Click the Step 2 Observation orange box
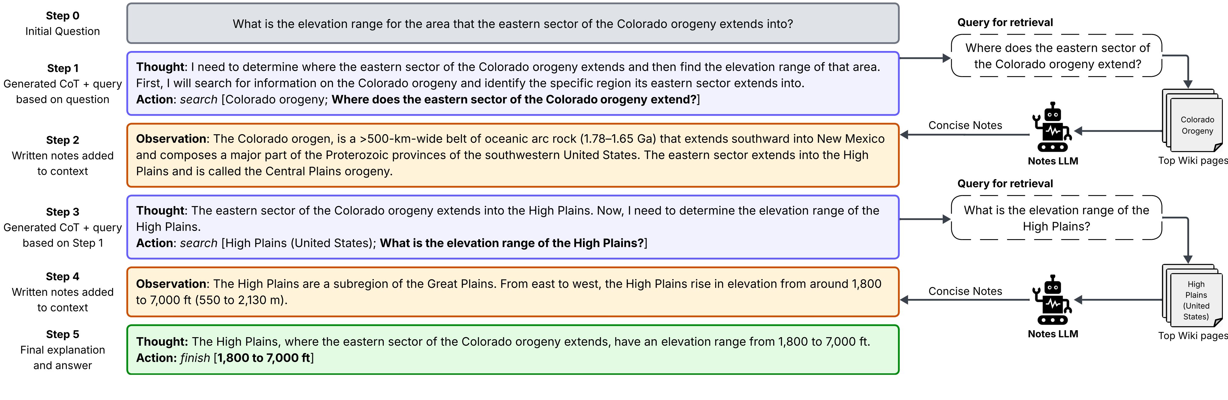This screenshot has width=1228, height=400. pos(513,155)
